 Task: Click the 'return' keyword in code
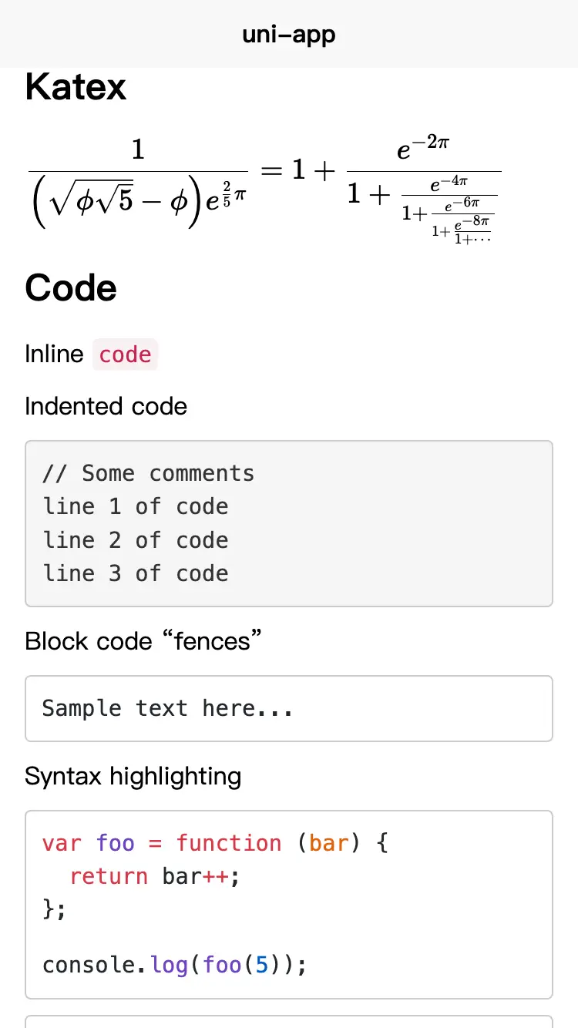(x=109, y=876)
